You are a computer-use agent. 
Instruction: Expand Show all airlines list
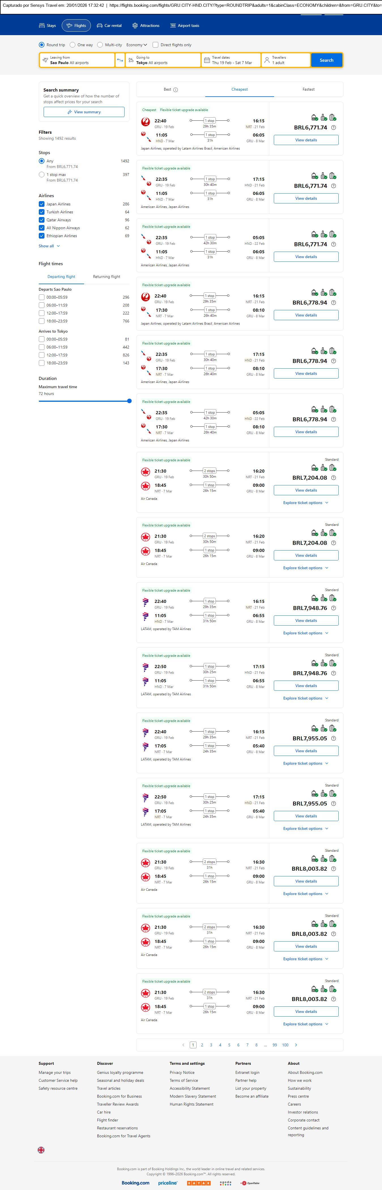coord(49,246)
